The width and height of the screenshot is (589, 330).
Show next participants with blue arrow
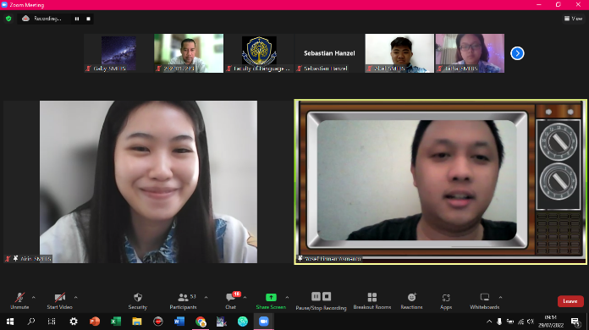517,53
